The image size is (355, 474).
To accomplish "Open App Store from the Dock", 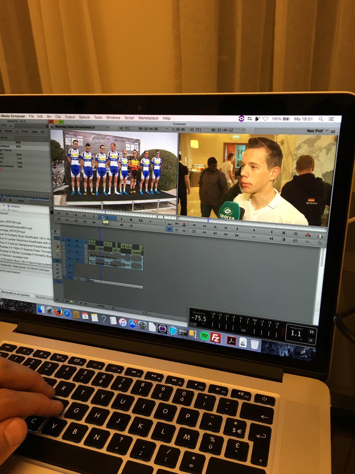I will pyautogui.click(x=133, y=324).
